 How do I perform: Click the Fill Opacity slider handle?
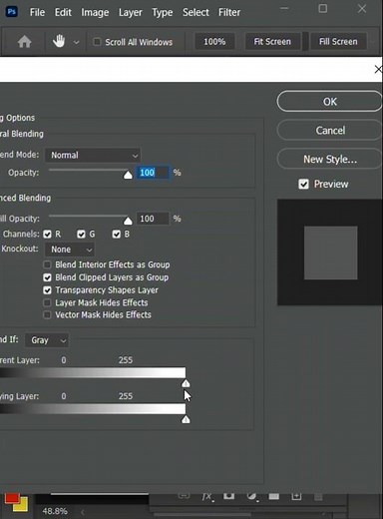(128, 221)
